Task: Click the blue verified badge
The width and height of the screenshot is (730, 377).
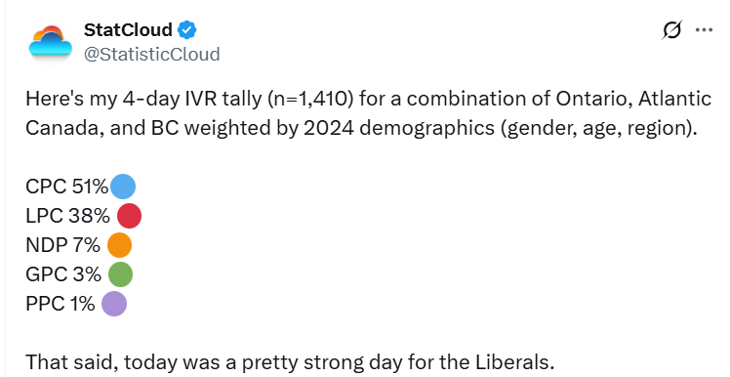Action: [186, 30]
